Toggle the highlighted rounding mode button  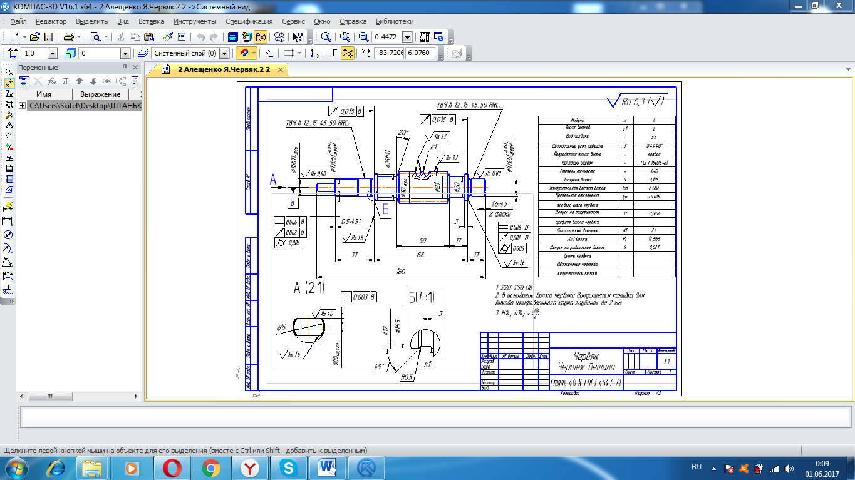(347, 53)
